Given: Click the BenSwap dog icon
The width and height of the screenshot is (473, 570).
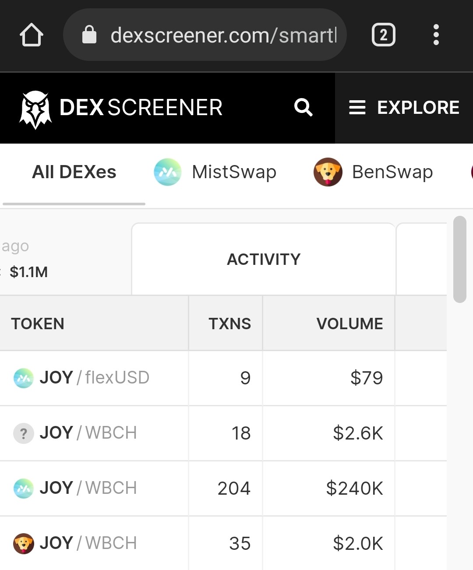Looking at the screenshot, I should (x=328, y=172).
